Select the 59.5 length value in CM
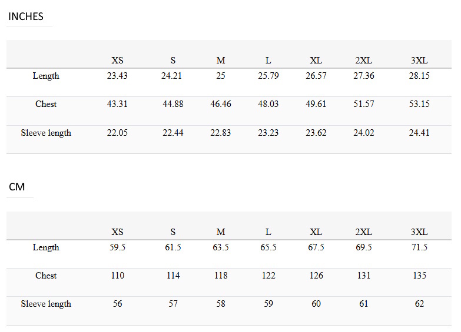The width and height of the screenshot is (461, 332). click(x=117, y=247)
